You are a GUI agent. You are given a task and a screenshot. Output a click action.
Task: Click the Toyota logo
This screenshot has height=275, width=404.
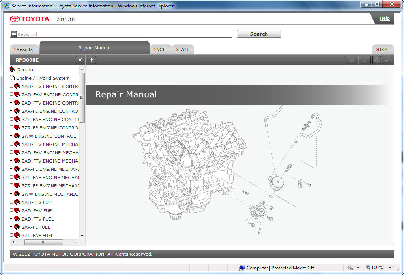pos(29,19)
